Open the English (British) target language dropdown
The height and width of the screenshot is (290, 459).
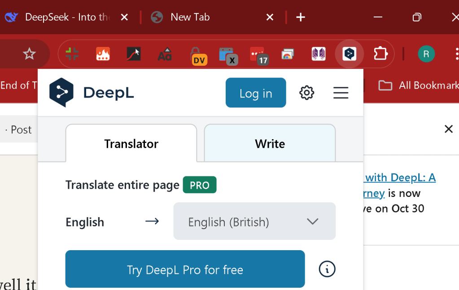coord(254,221)
